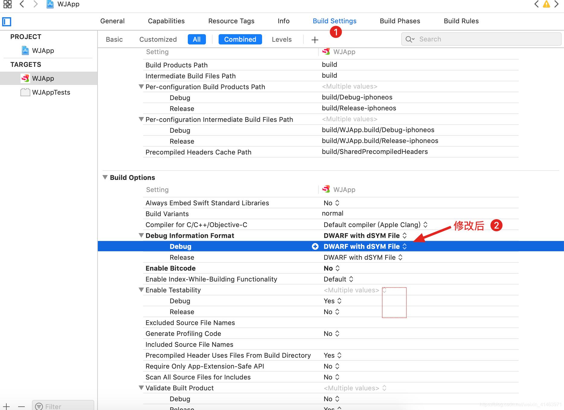Open the Resource Tags tab
Screen dimensions: 564x410
[231, 21]
